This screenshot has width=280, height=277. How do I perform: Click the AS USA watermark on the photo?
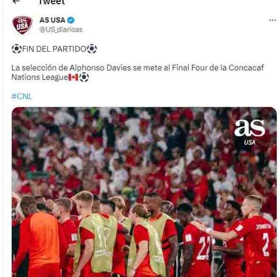coord(250,132)
